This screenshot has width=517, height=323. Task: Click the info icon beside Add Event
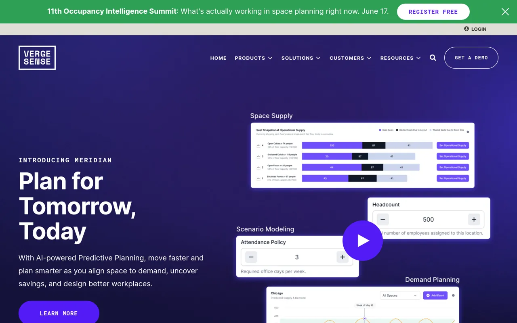453,295
